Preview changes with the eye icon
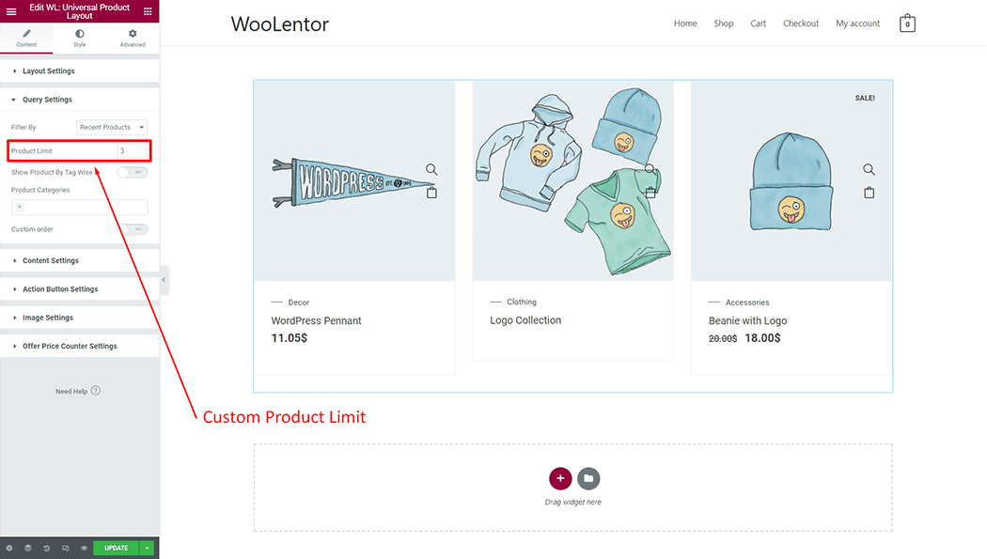This screenshot has width=987, height=559. click(84, 548)
